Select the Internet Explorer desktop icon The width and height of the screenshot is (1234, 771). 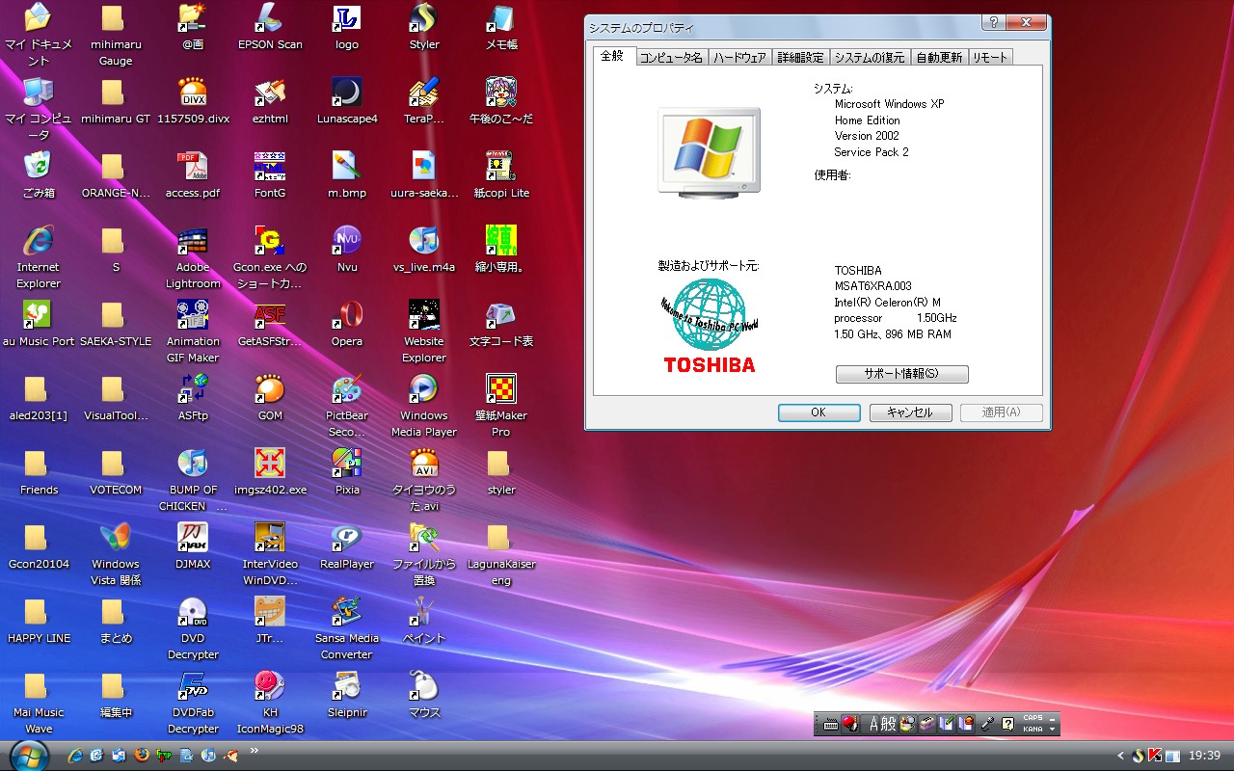[x=39, y=258]
